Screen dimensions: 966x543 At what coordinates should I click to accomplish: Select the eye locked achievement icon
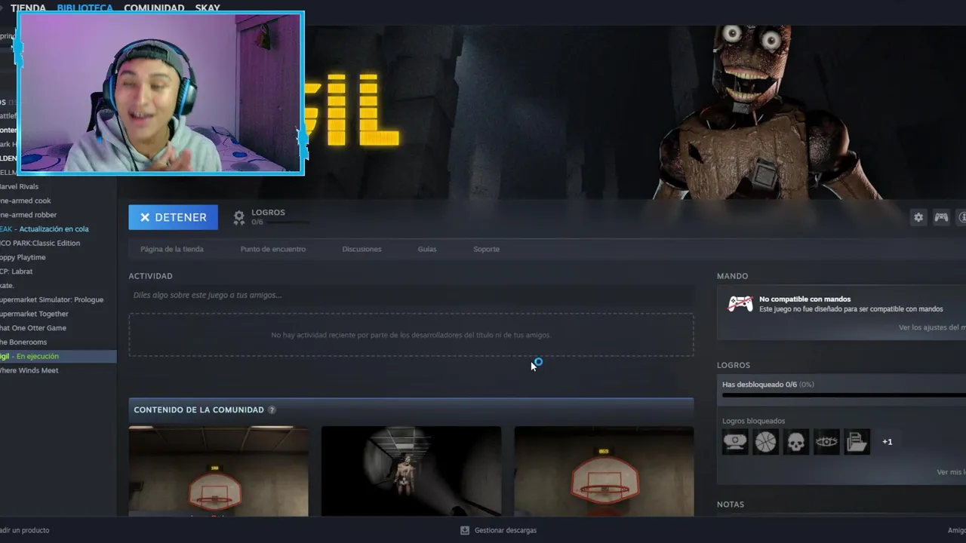(x=826, y=442)
